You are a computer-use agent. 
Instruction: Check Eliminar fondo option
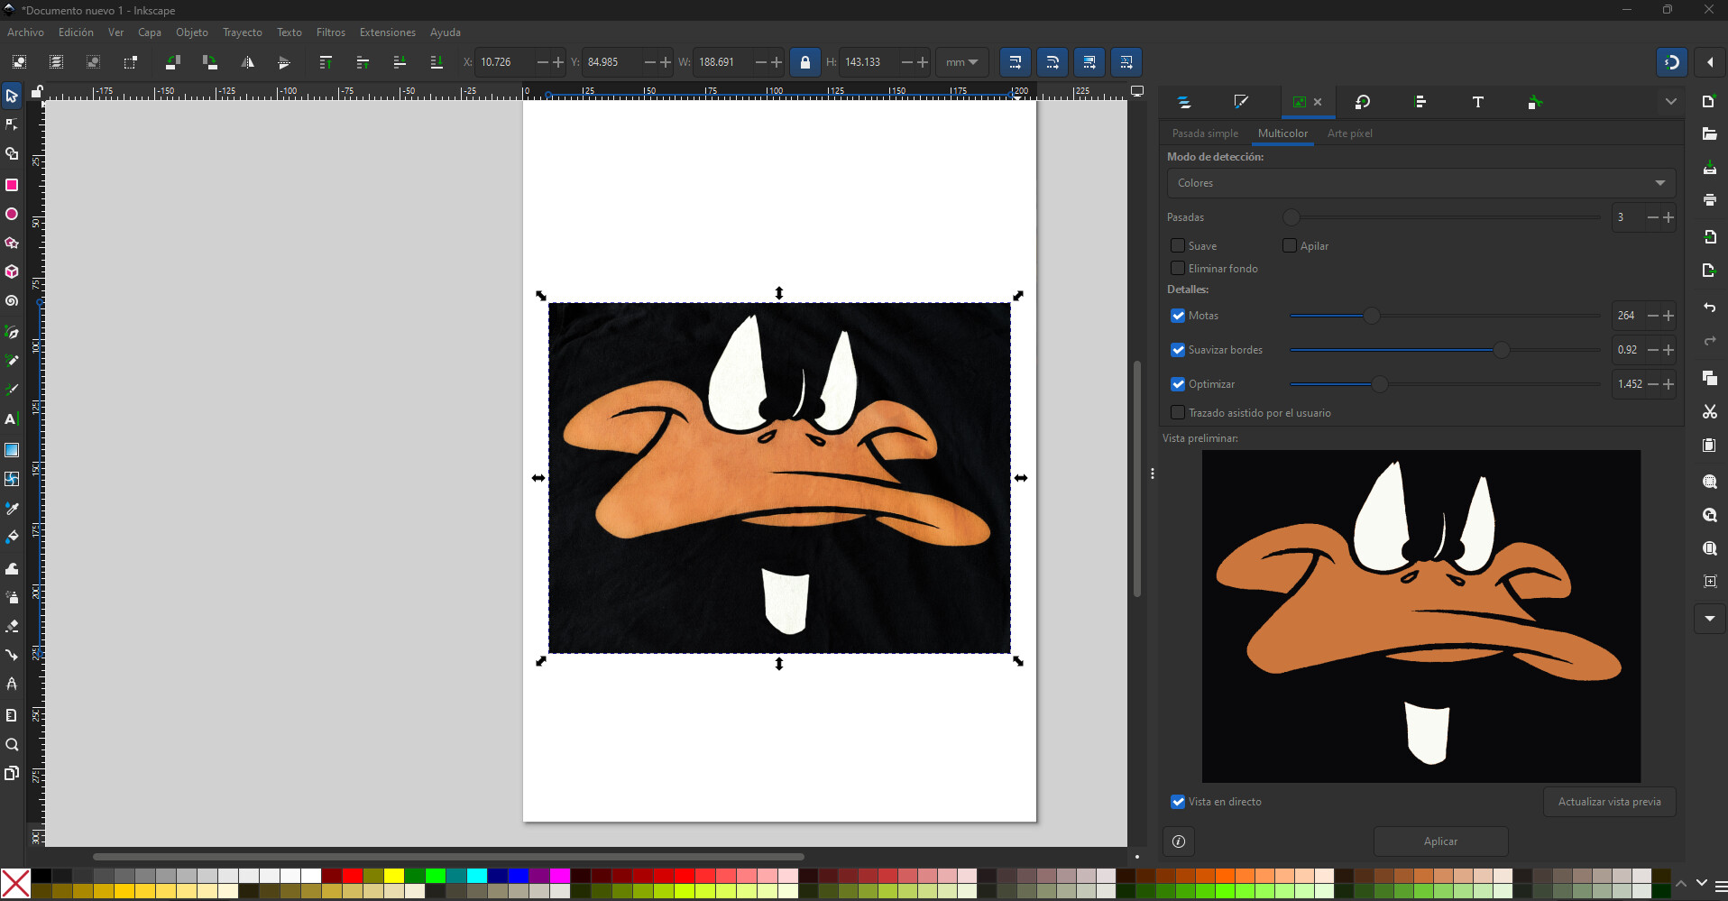tap(1178, 268)
